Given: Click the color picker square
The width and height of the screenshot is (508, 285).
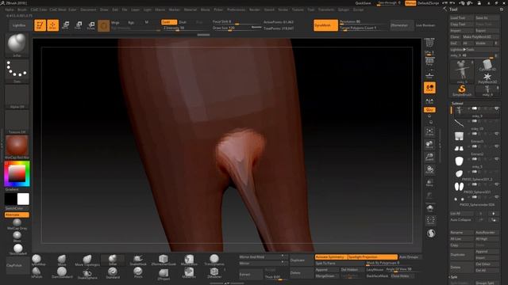Looking at the screenshot, I should (x=17, y=174).
